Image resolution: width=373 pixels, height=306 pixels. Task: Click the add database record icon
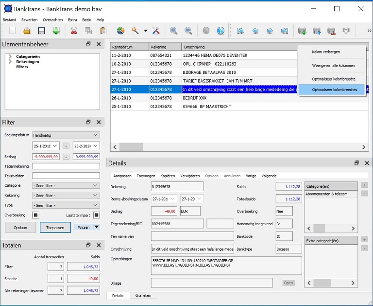302,31
